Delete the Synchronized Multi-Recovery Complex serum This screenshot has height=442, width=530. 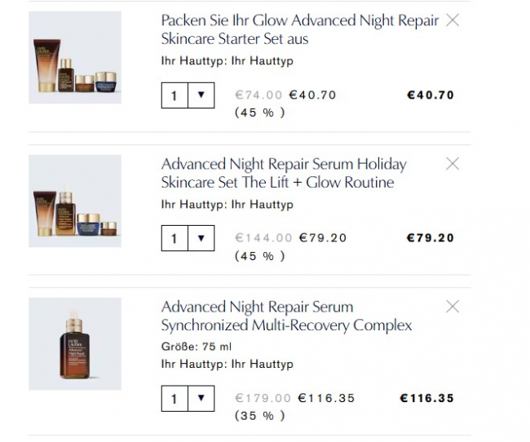453,307
